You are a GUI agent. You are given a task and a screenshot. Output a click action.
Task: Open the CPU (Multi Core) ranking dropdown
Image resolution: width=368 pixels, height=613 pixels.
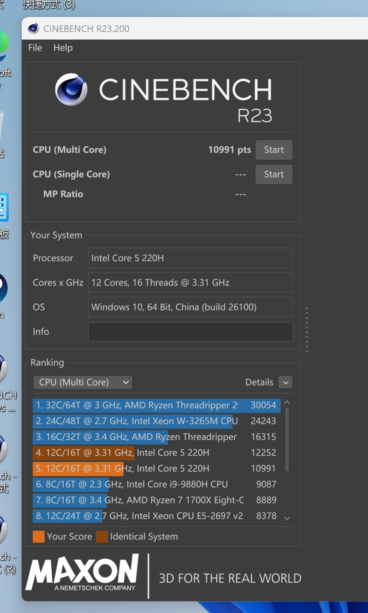click(83, 382)
